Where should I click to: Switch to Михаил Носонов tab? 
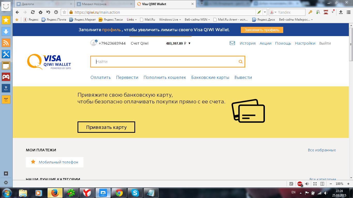tap(105, 4)
